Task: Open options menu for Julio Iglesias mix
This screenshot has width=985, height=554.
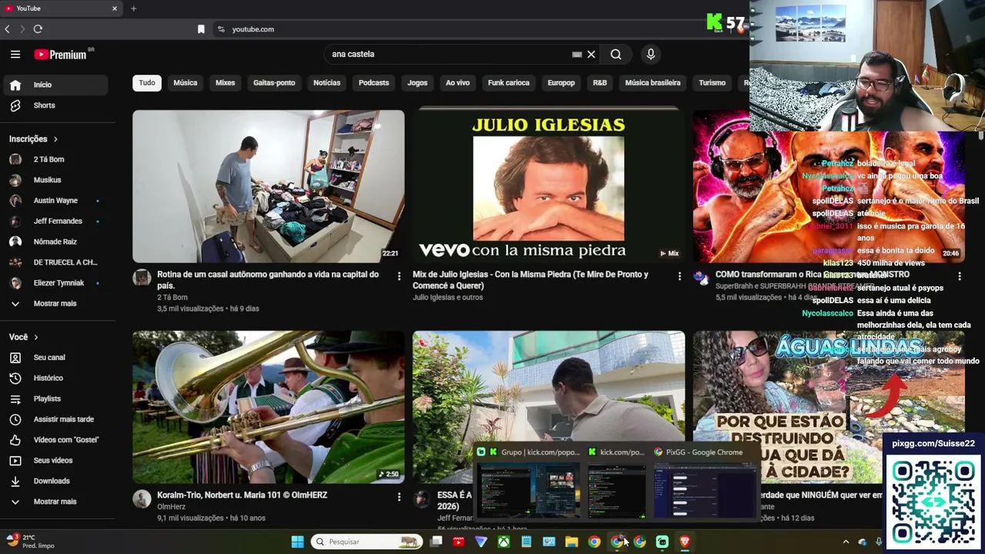Action: click(679, 275)
